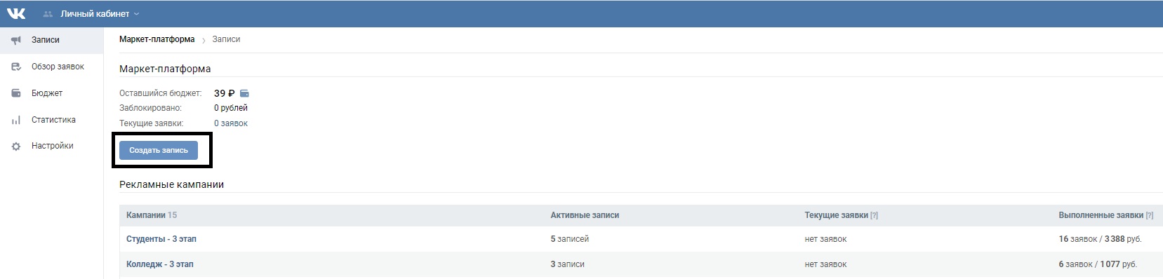Open the Статистика section
Image resolution: width=1163 pixels, height=279 pixels.
pyautogui.click(x=53, y=120)
